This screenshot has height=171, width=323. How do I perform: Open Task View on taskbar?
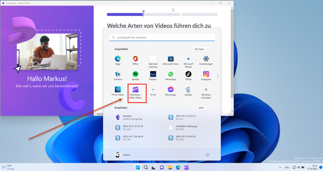pyautogui.click(x=154, y=168)
